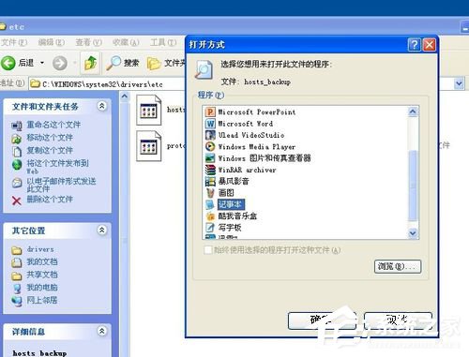This screenshot has height=357, width=469.
Task: Click program list scroll up arrow
Action: [x=413, y=112]
